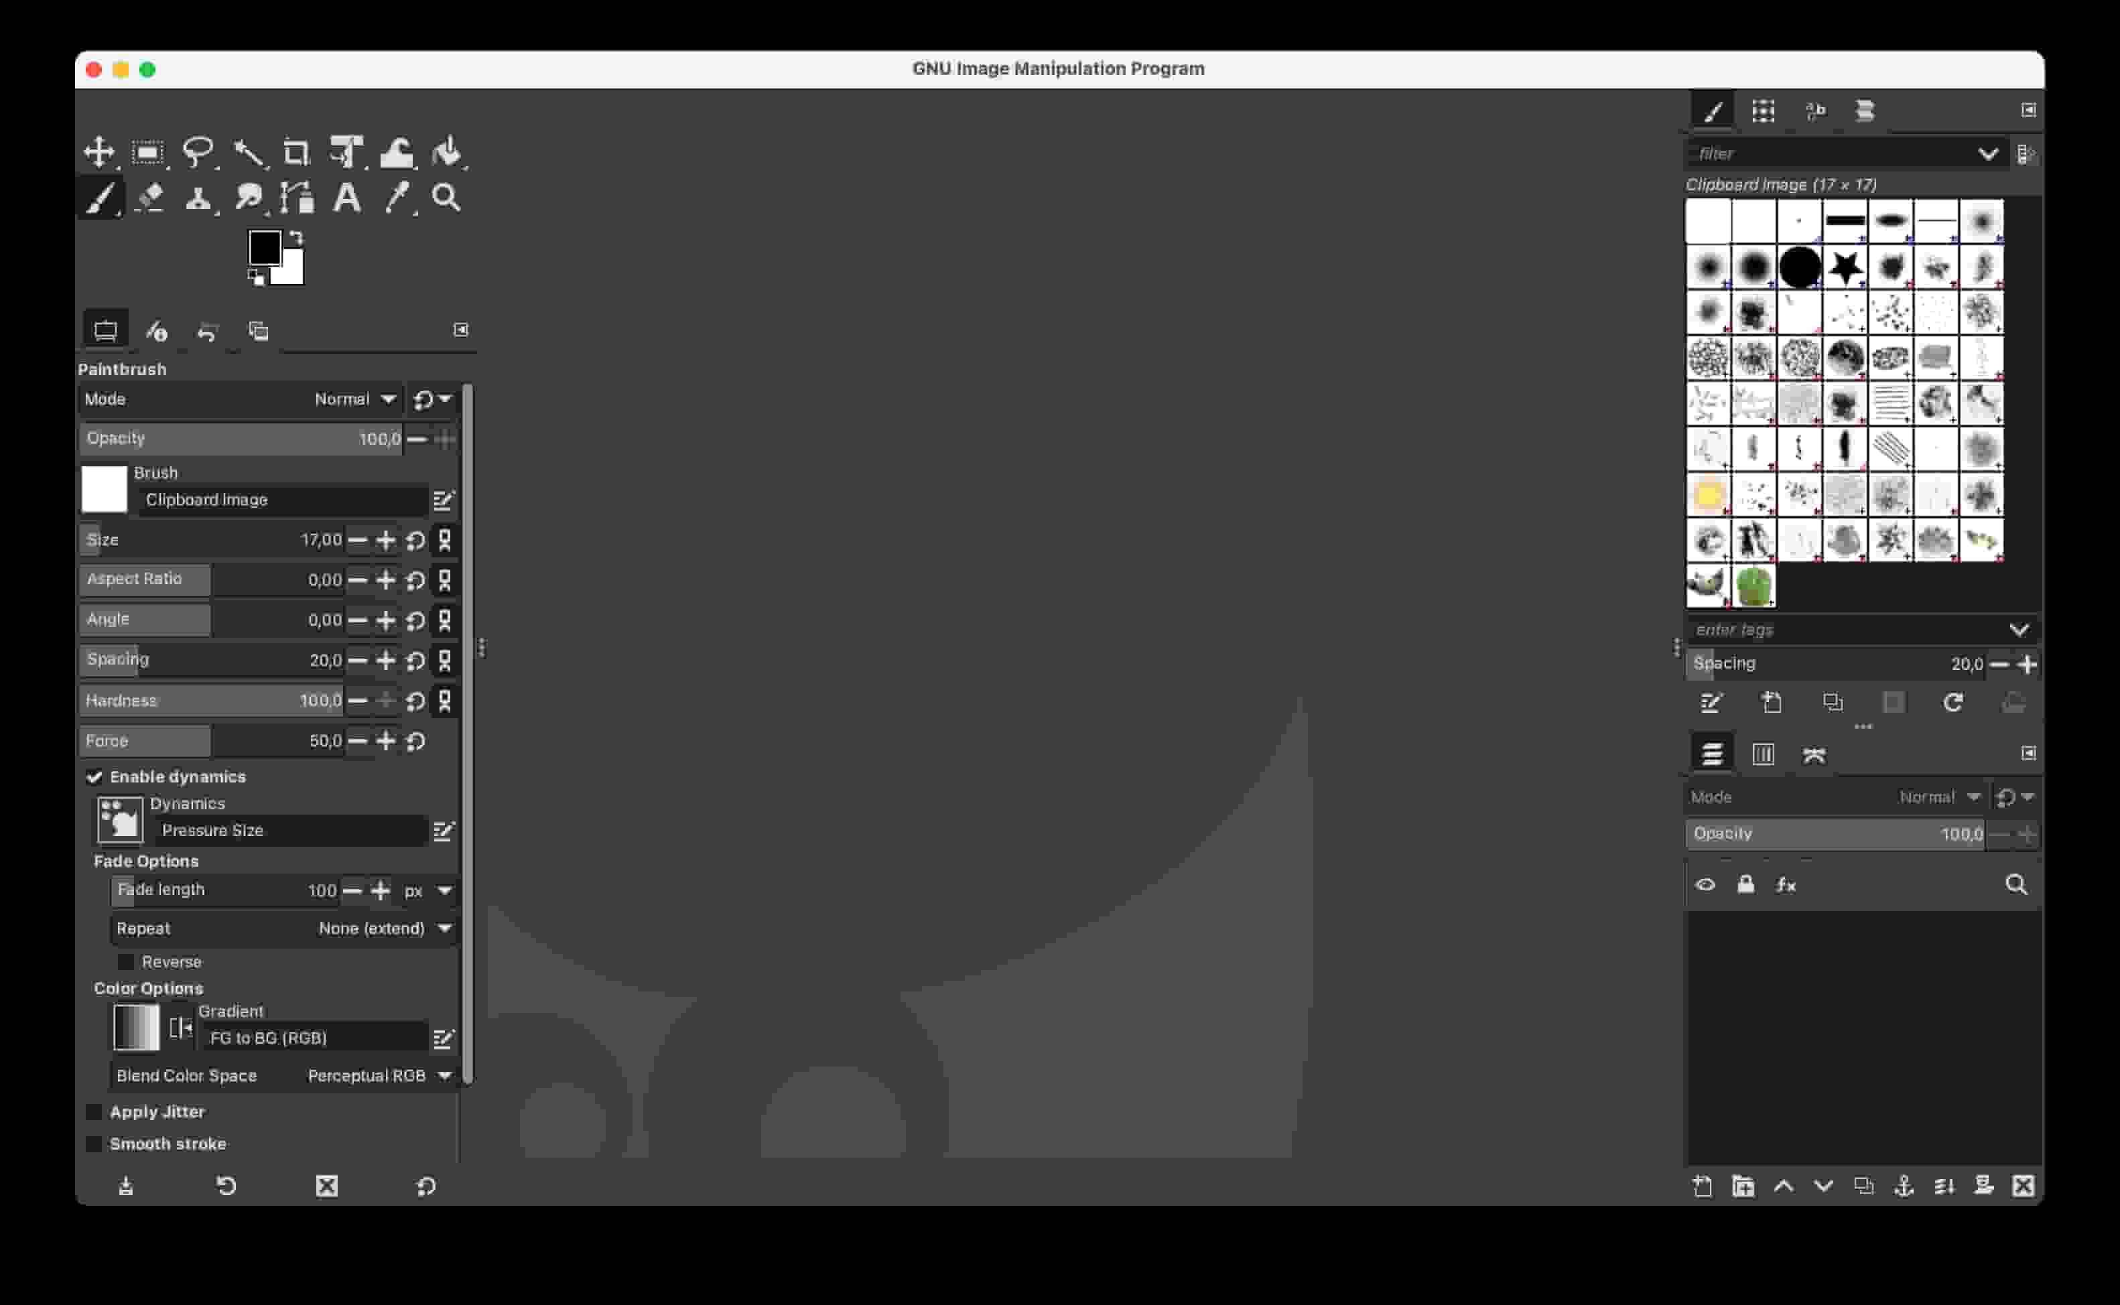The image size is (2120, 1305).
Task: Select the Move tool
Action: pos(99,152)
